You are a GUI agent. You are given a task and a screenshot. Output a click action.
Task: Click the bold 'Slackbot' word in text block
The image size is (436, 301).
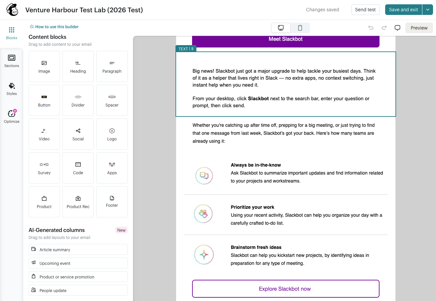(x=258, y=99)
